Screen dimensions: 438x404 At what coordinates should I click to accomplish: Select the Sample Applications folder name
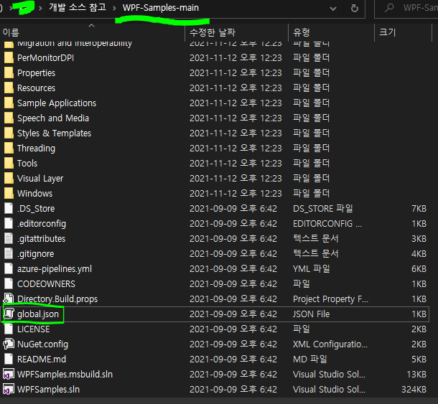(x=57, y=103)
